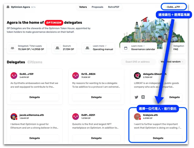
Task: Click the 21.13M OP quorum value
Action: [x=68, y=49]
